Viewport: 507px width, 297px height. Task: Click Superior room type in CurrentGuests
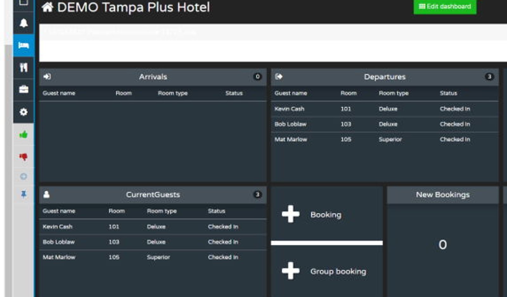pos(158,257)
